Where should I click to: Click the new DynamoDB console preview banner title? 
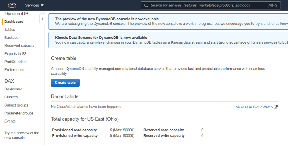(107, 19)
